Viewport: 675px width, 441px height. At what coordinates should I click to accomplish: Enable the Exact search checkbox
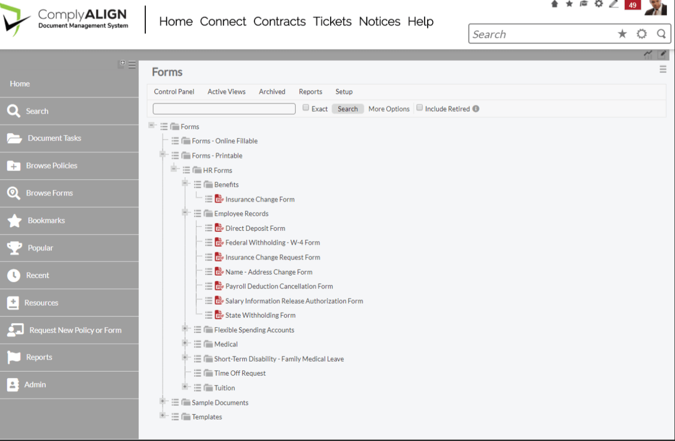coord(306,108)
